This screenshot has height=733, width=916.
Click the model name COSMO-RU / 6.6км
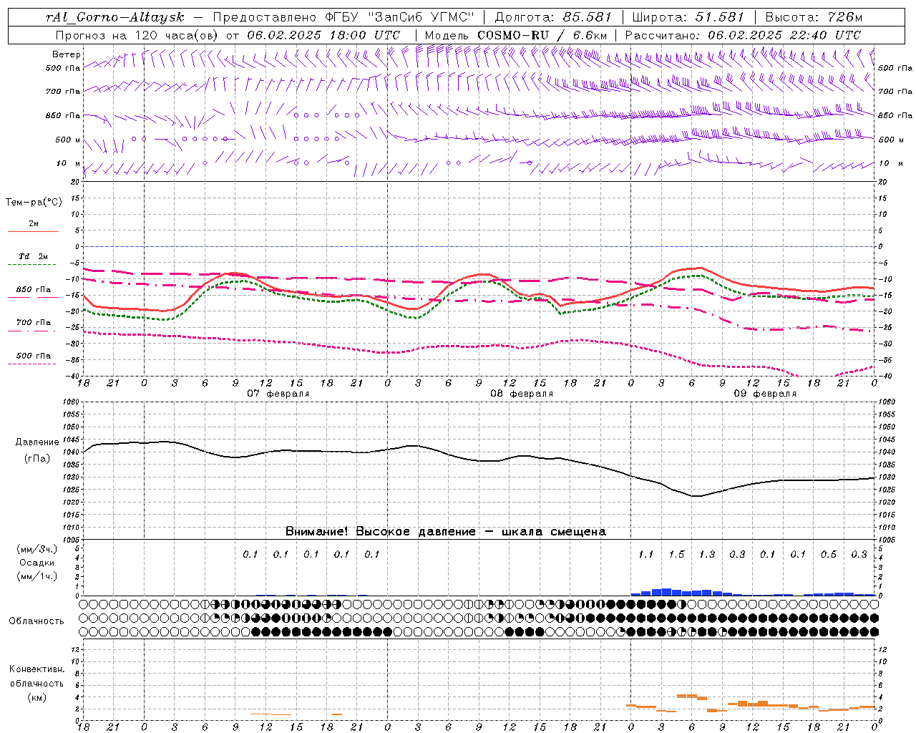click(x=542, y=35)
